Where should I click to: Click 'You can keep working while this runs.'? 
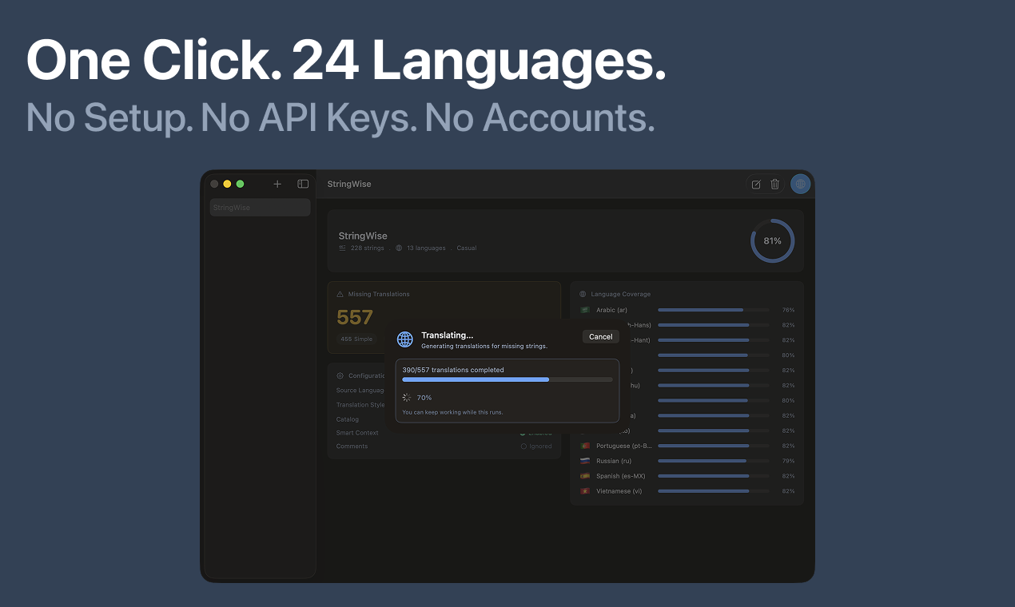[x=452, y=413]
